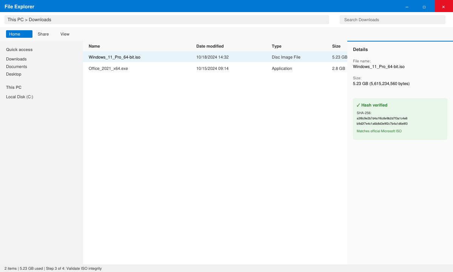Image resolution: width=453 pixels, height=272 pixels.
Task: Click second SHA-256 hash line b9d2f7e4c1a6...
Action: tap(382, 124)
